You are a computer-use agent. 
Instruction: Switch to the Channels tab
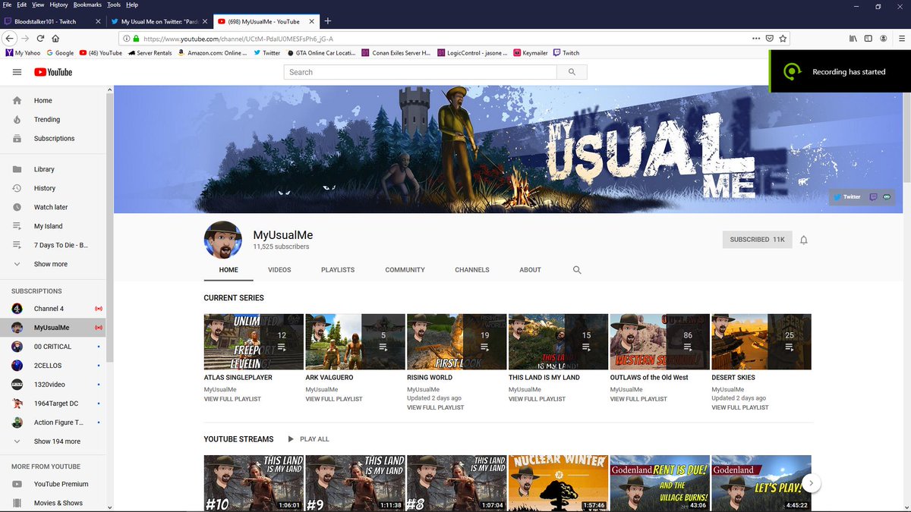pos(472,270)
